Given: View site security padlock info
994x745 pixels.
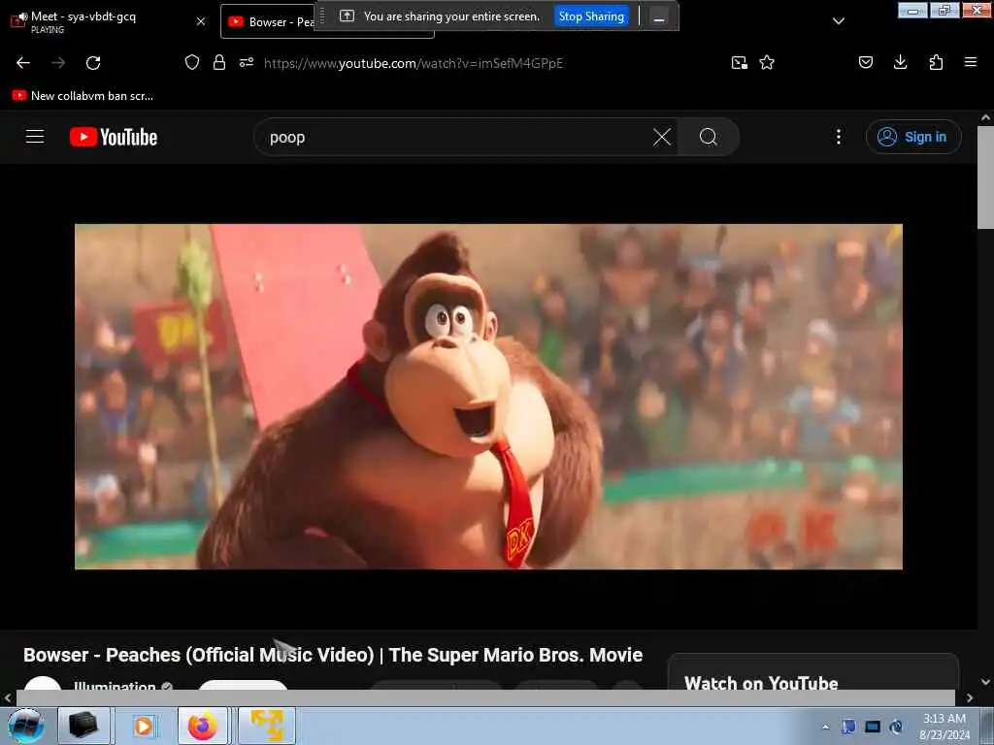Looking at the screenshot, I should pyautogui.click(x=219, y=62).
